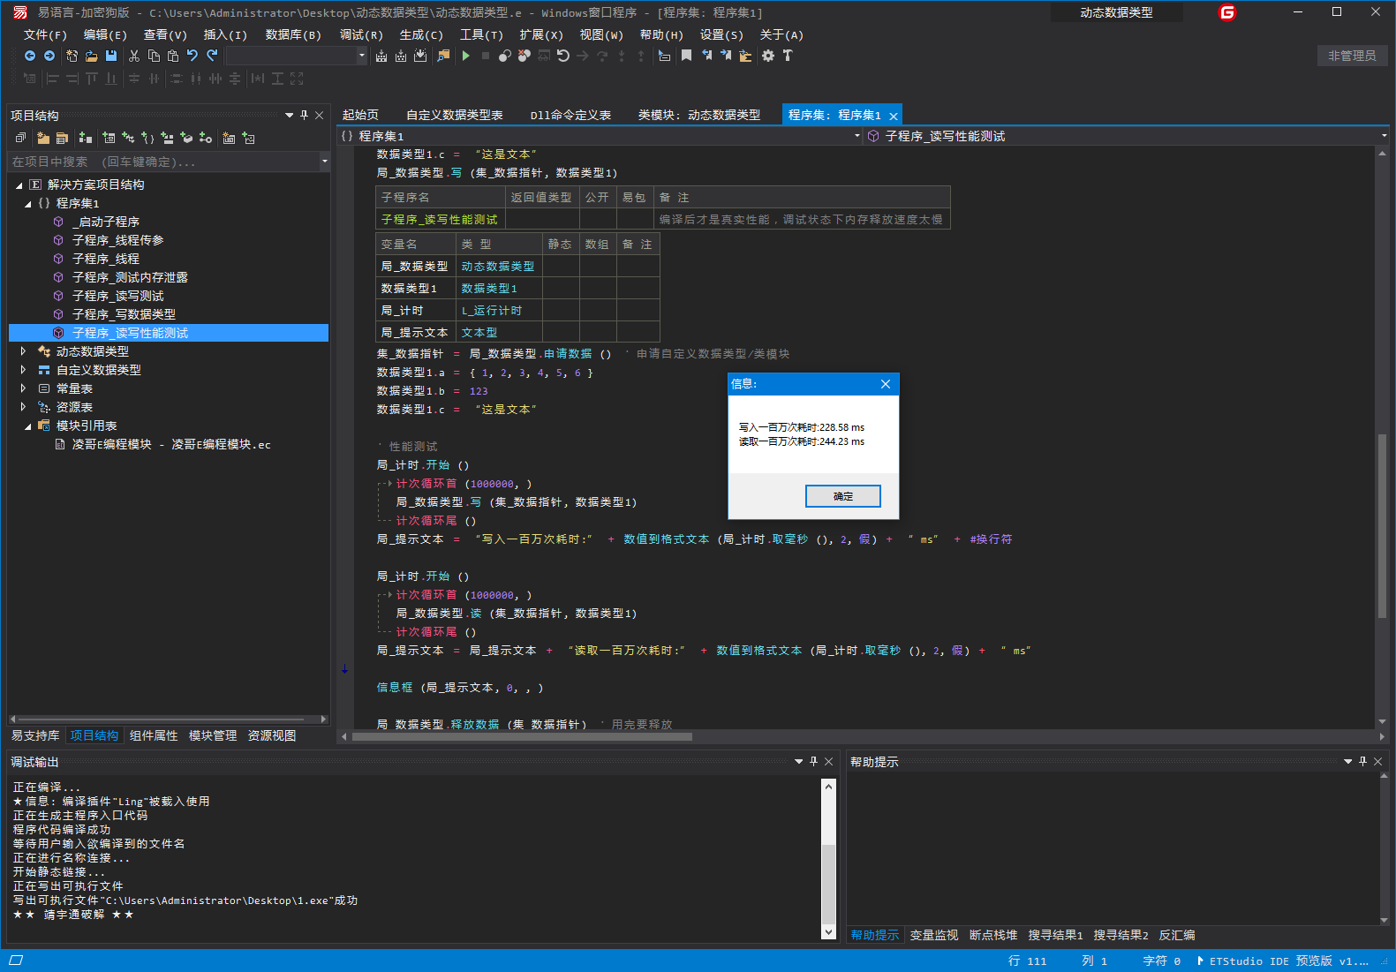Image resolution: width=1396 pixels, height=972 pixels.
Task: Open the 子程序_读写性能测试 method selector dropdown
Action: click(x=1384, y=136)
